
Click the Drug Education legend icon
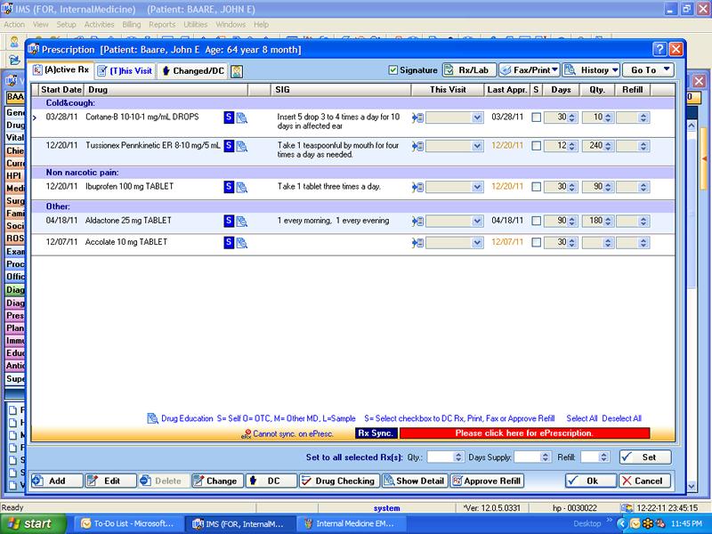(152, 418)
